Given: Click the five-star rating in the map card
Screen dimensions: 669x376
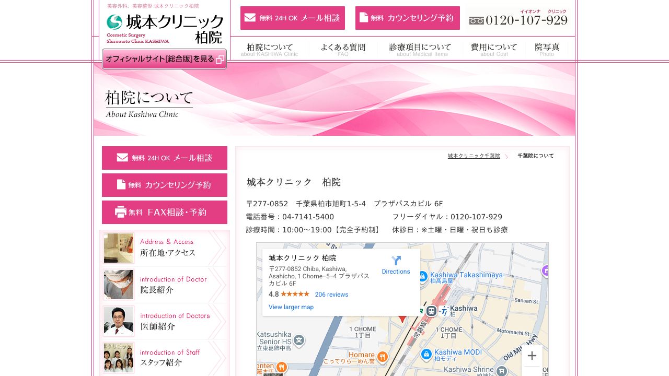Looking at the screenshot, I should coord(296,294).
